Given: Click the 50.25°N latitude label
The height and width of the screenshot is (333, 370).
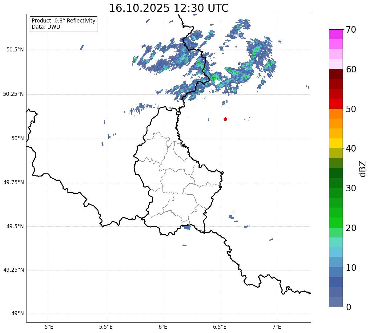Looking at the screenshot, I should [x=13, y=94].
